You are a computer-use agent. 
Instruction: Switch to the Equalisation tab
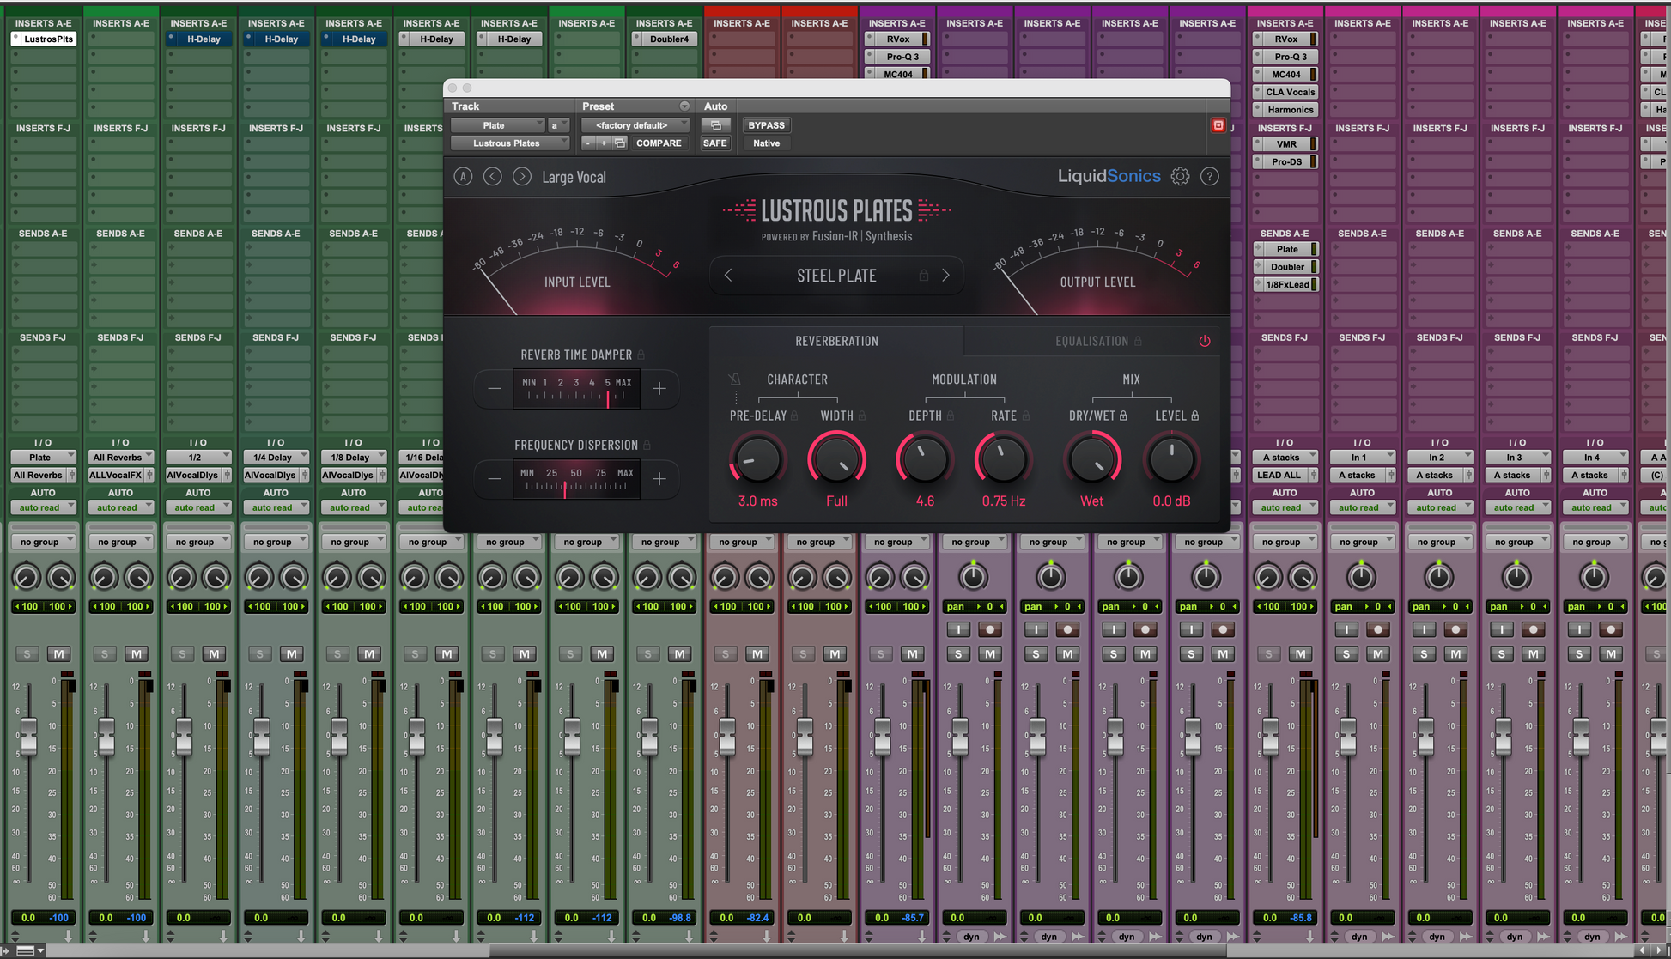(x=1091, y=341)
